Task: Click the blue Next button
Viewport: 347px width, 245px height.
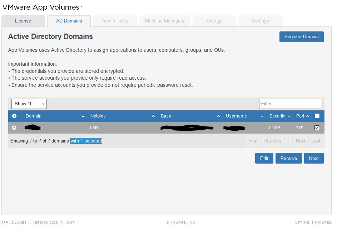Action: [314, 158]
